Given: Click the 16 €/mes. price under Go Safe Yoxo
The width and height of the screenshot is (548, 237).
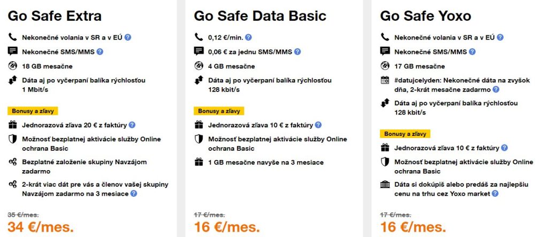Looking at the screenshot, I should pos(413,227).
